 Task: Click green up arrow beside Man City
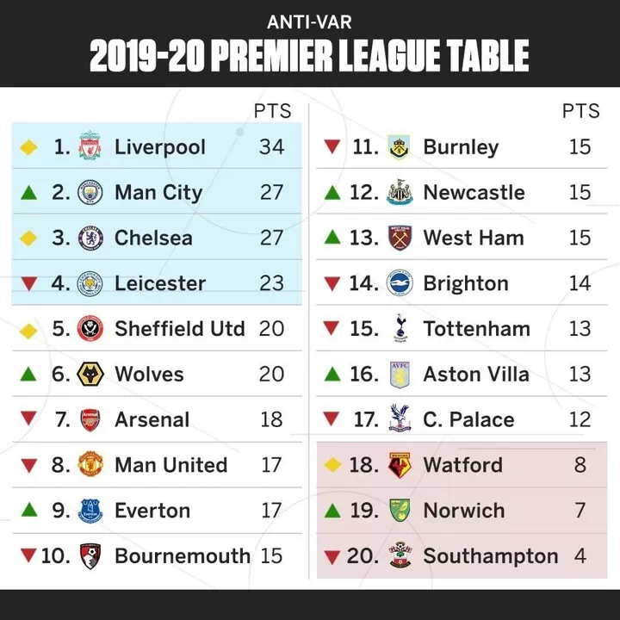click(29, 193)
